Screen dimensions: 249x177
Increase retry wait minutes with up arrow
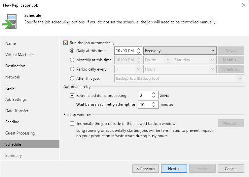point(154,103)
